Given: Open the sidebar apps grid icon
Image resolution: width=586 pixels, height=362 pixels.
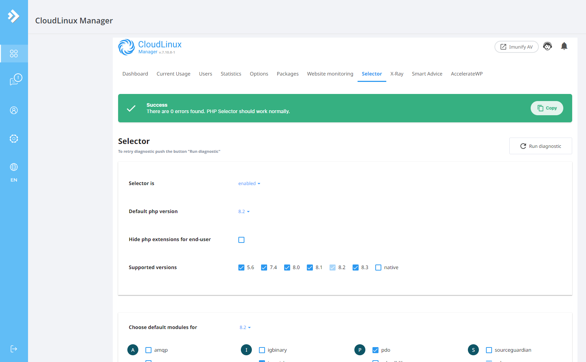Looking at the screenshot, I should coord(14,54).
